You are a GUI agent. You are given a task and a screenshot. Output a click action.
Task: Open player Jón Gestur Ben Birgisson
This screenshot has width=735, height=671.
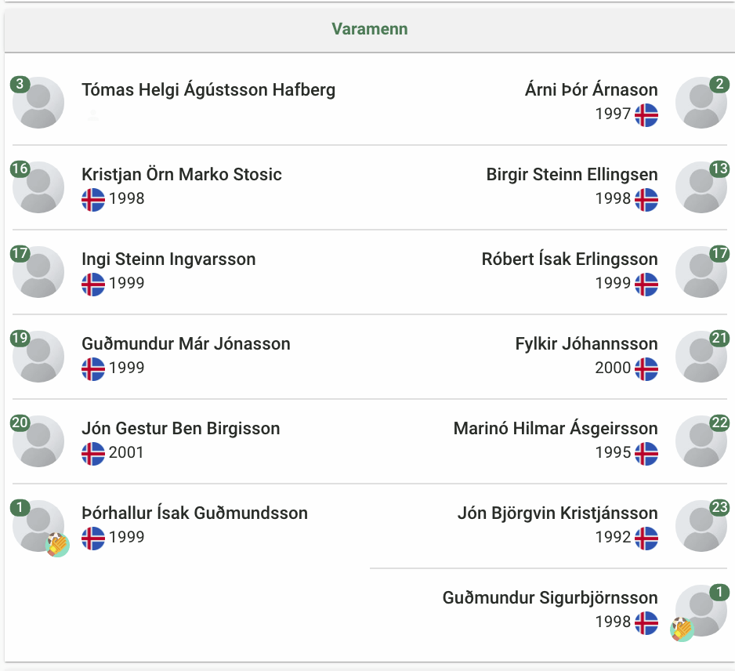pos(181,429)
